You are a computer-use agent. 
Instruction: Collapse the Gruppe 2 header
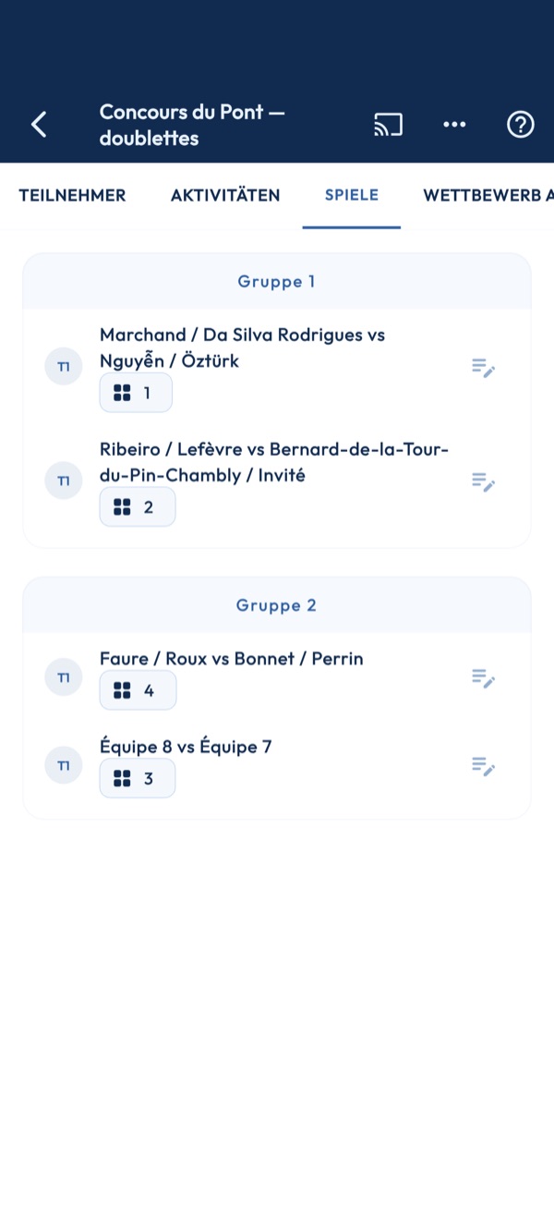tap(277, 605)
